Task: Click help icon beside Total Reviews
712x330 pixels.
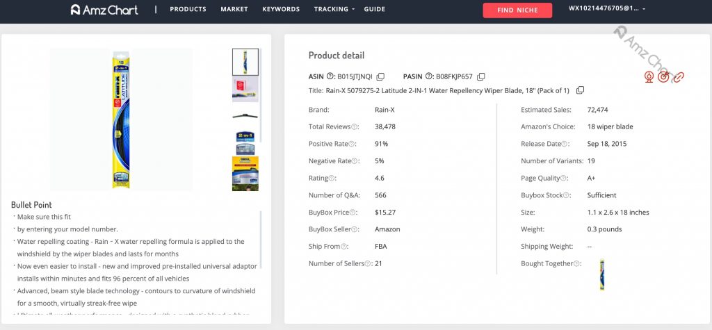Action: (x=354, y=127)
